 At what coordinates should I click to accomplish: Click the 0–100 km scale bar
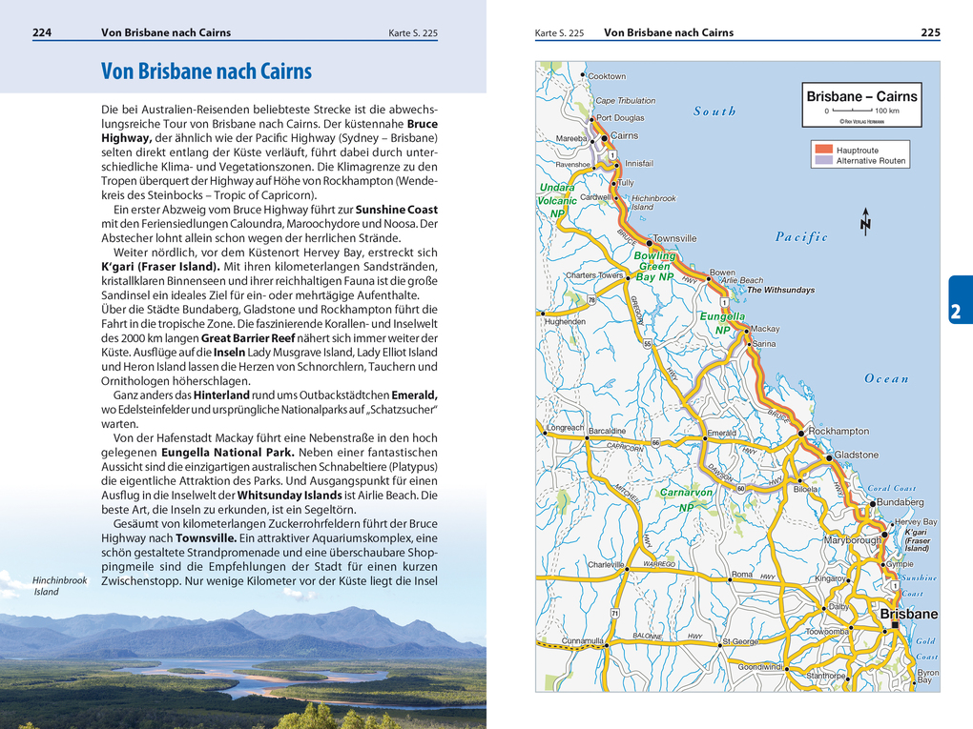point(853,111)
